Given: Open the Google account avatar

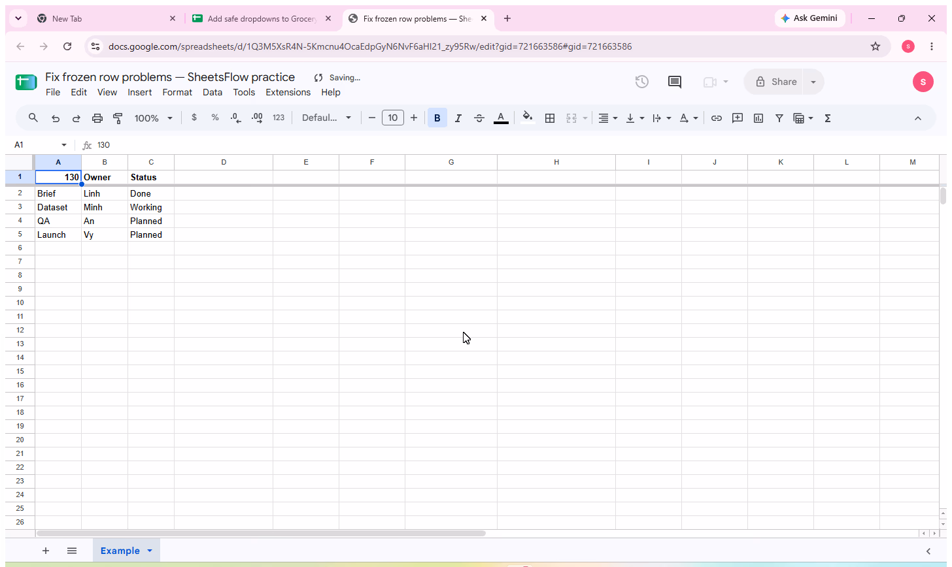Looking at the screenshot, I should [x=923, y=82].
